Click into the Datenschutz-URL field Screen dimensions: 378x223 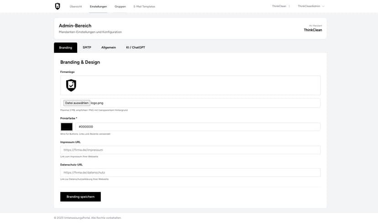point(190,172)
